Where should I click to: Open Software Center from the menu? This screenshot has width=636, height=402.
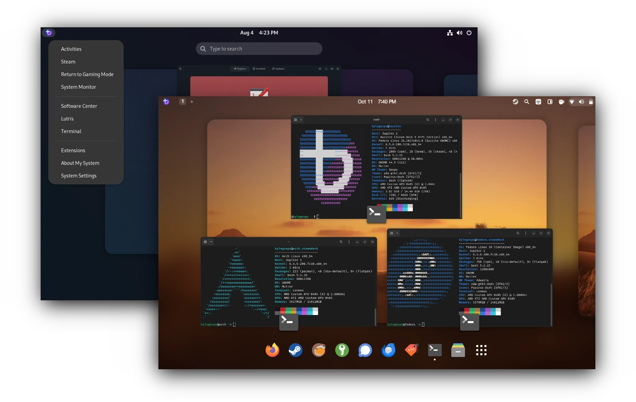(79, 106)
